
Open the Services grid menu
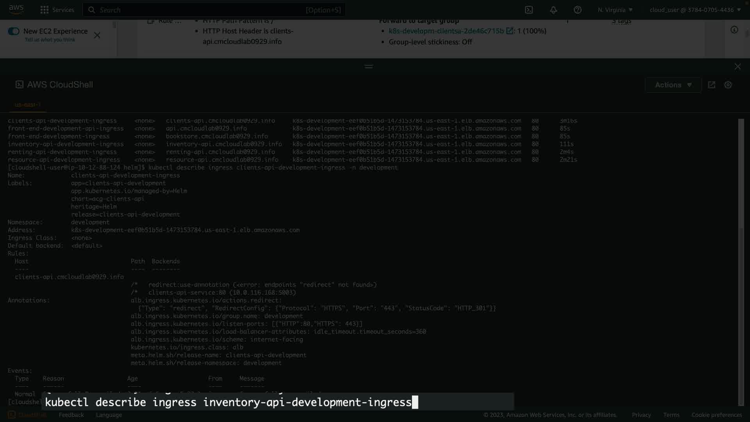point(45,10)
